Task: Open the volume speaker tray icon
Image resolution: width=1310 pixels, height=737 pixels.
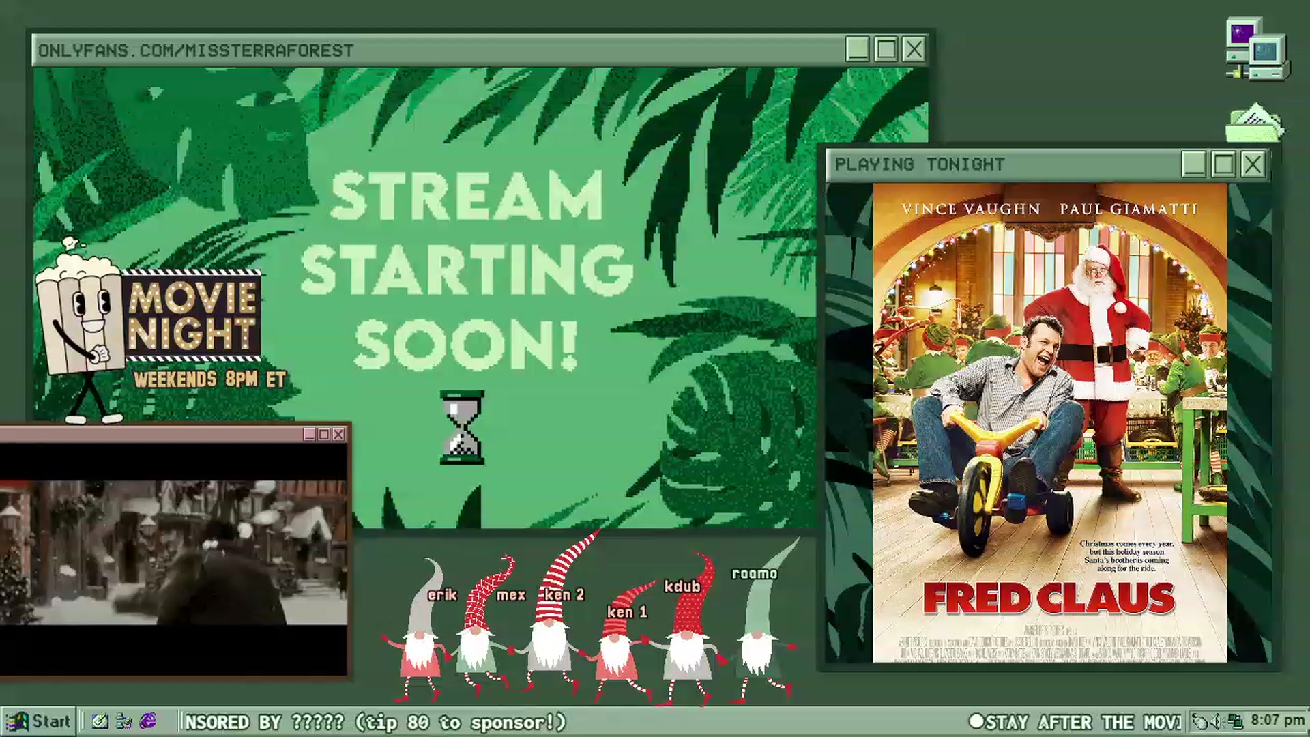Action: point(1217,721)
